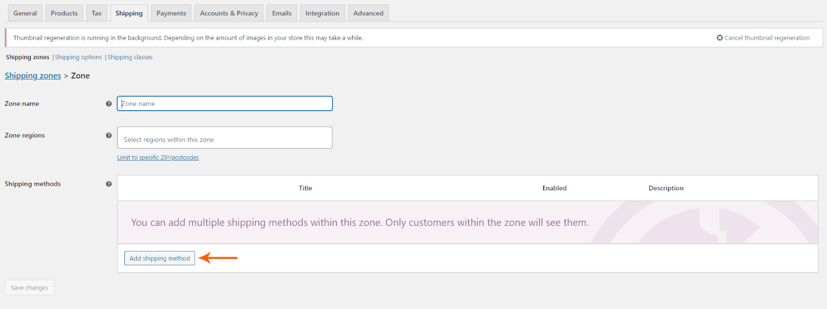Switch to the Products tab
Image resolution: width=827 pixels, height=309 pixels.
64,13
